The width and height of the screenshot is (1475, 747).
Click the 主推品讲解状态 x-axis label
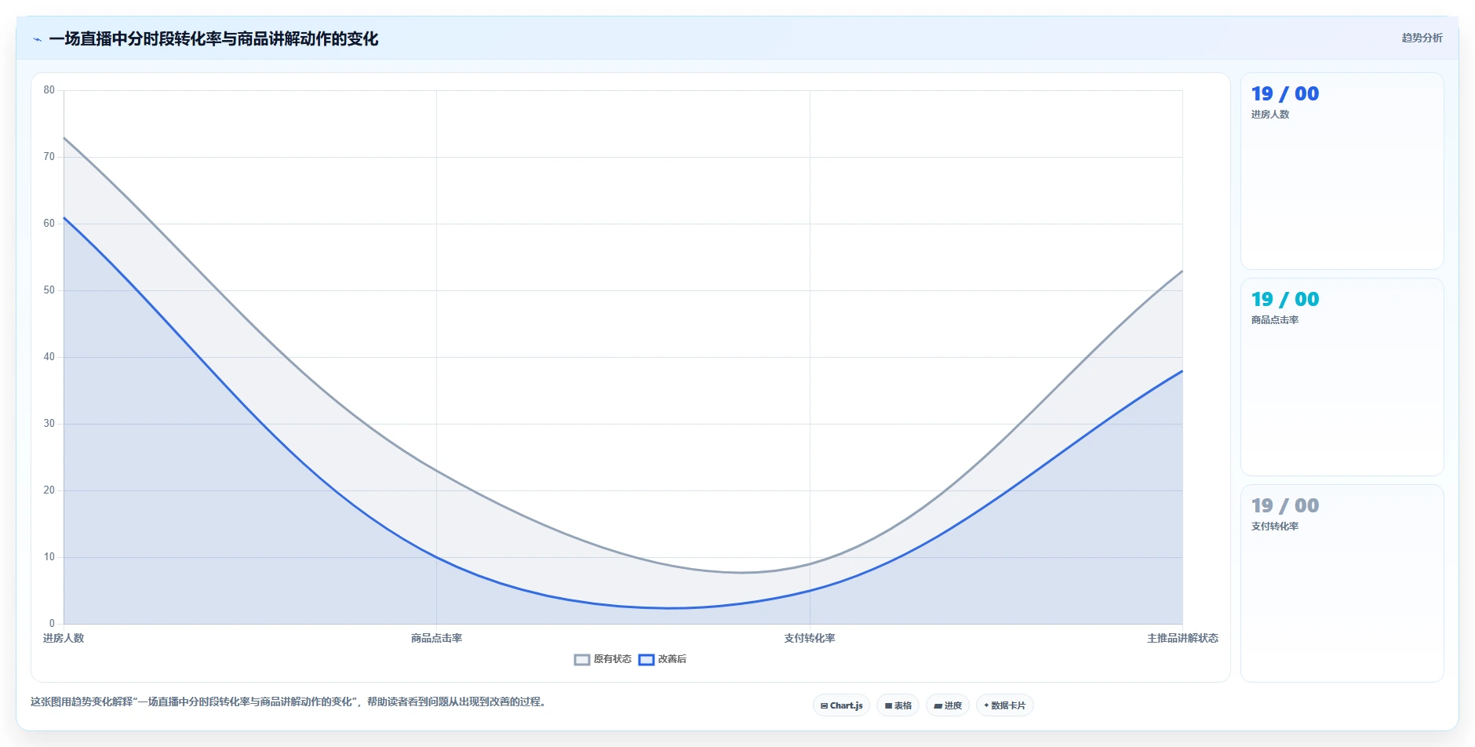tap(1182, 638)
